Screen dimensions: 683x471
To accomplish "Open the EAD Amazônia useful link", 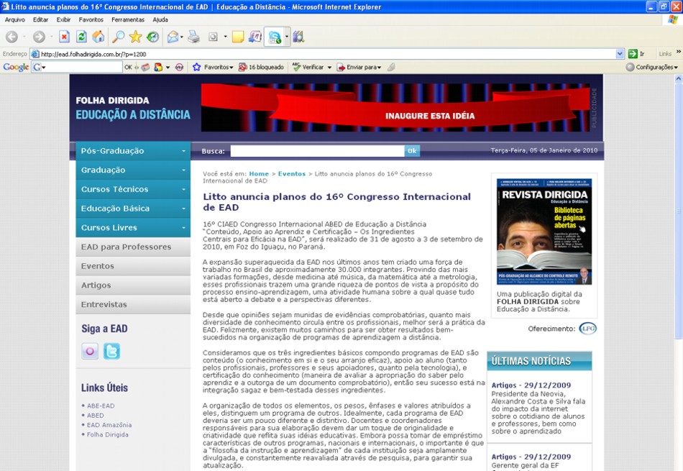I will [109, 425].
